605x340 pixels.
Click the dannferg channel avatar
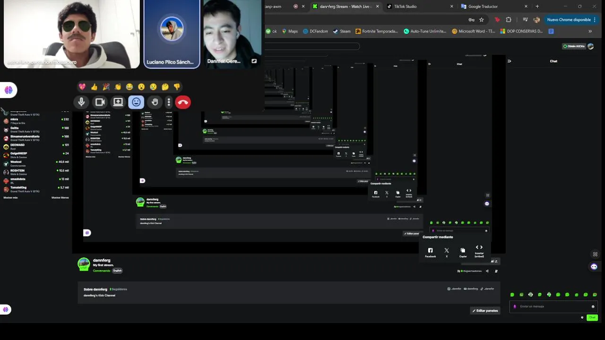pyautogui.click(x=84, y=264)
